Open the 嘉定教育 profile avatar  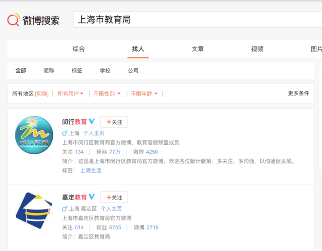tap(34, 211)
